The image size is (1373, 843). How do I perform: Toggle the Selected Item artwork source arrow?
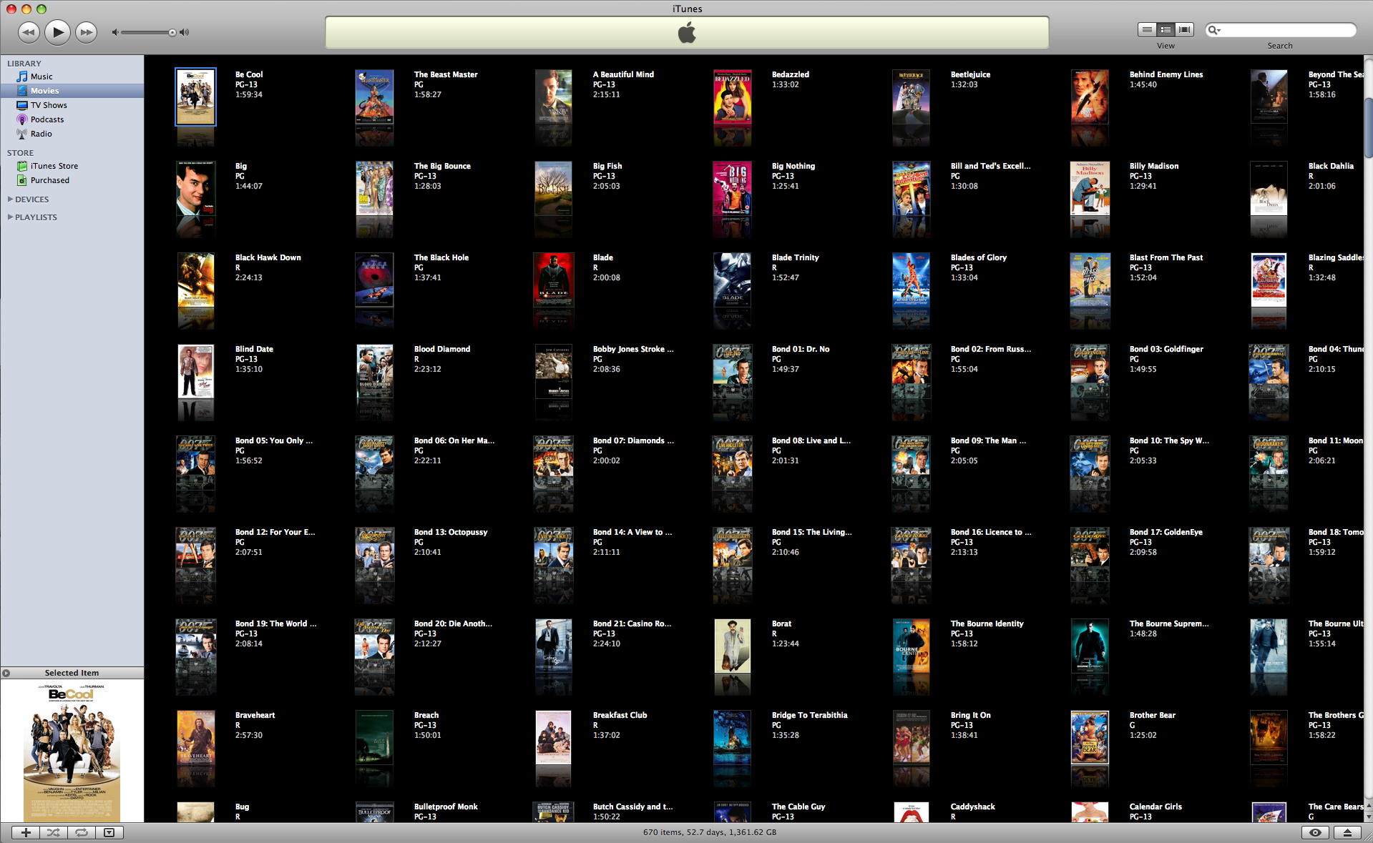[6, 673]
